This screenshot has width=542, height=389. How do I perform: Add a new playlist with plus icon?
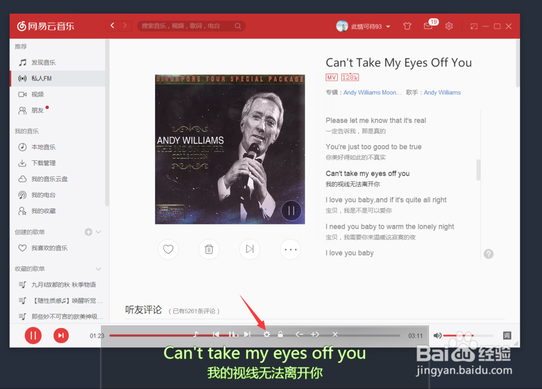click(x=88, y=232)
